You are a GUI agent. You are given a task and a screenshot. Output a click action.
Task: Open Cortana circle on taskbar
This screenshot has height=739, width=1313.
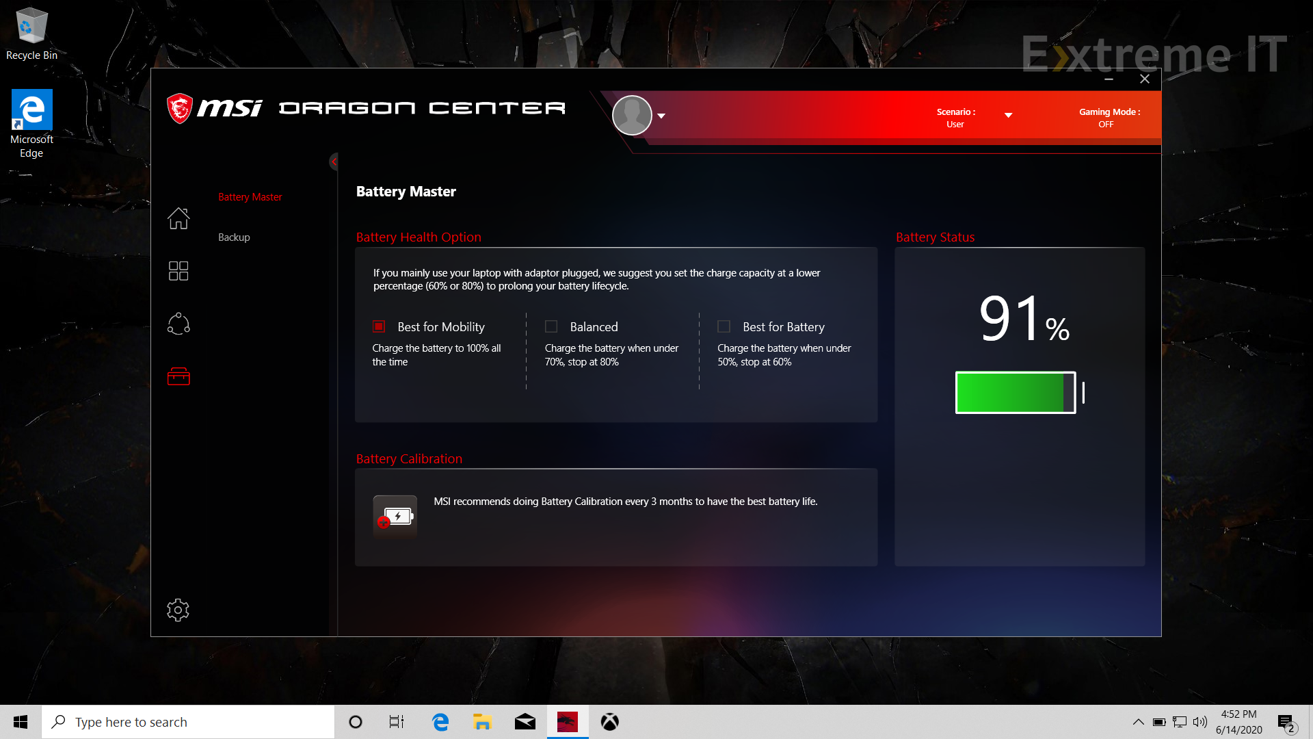point(356,722)
